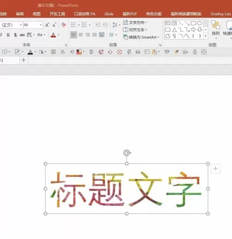This screenshot has height=239, width=232.
Task: Open the 口袋动画 PA tab
Action: tap(85, 14)
